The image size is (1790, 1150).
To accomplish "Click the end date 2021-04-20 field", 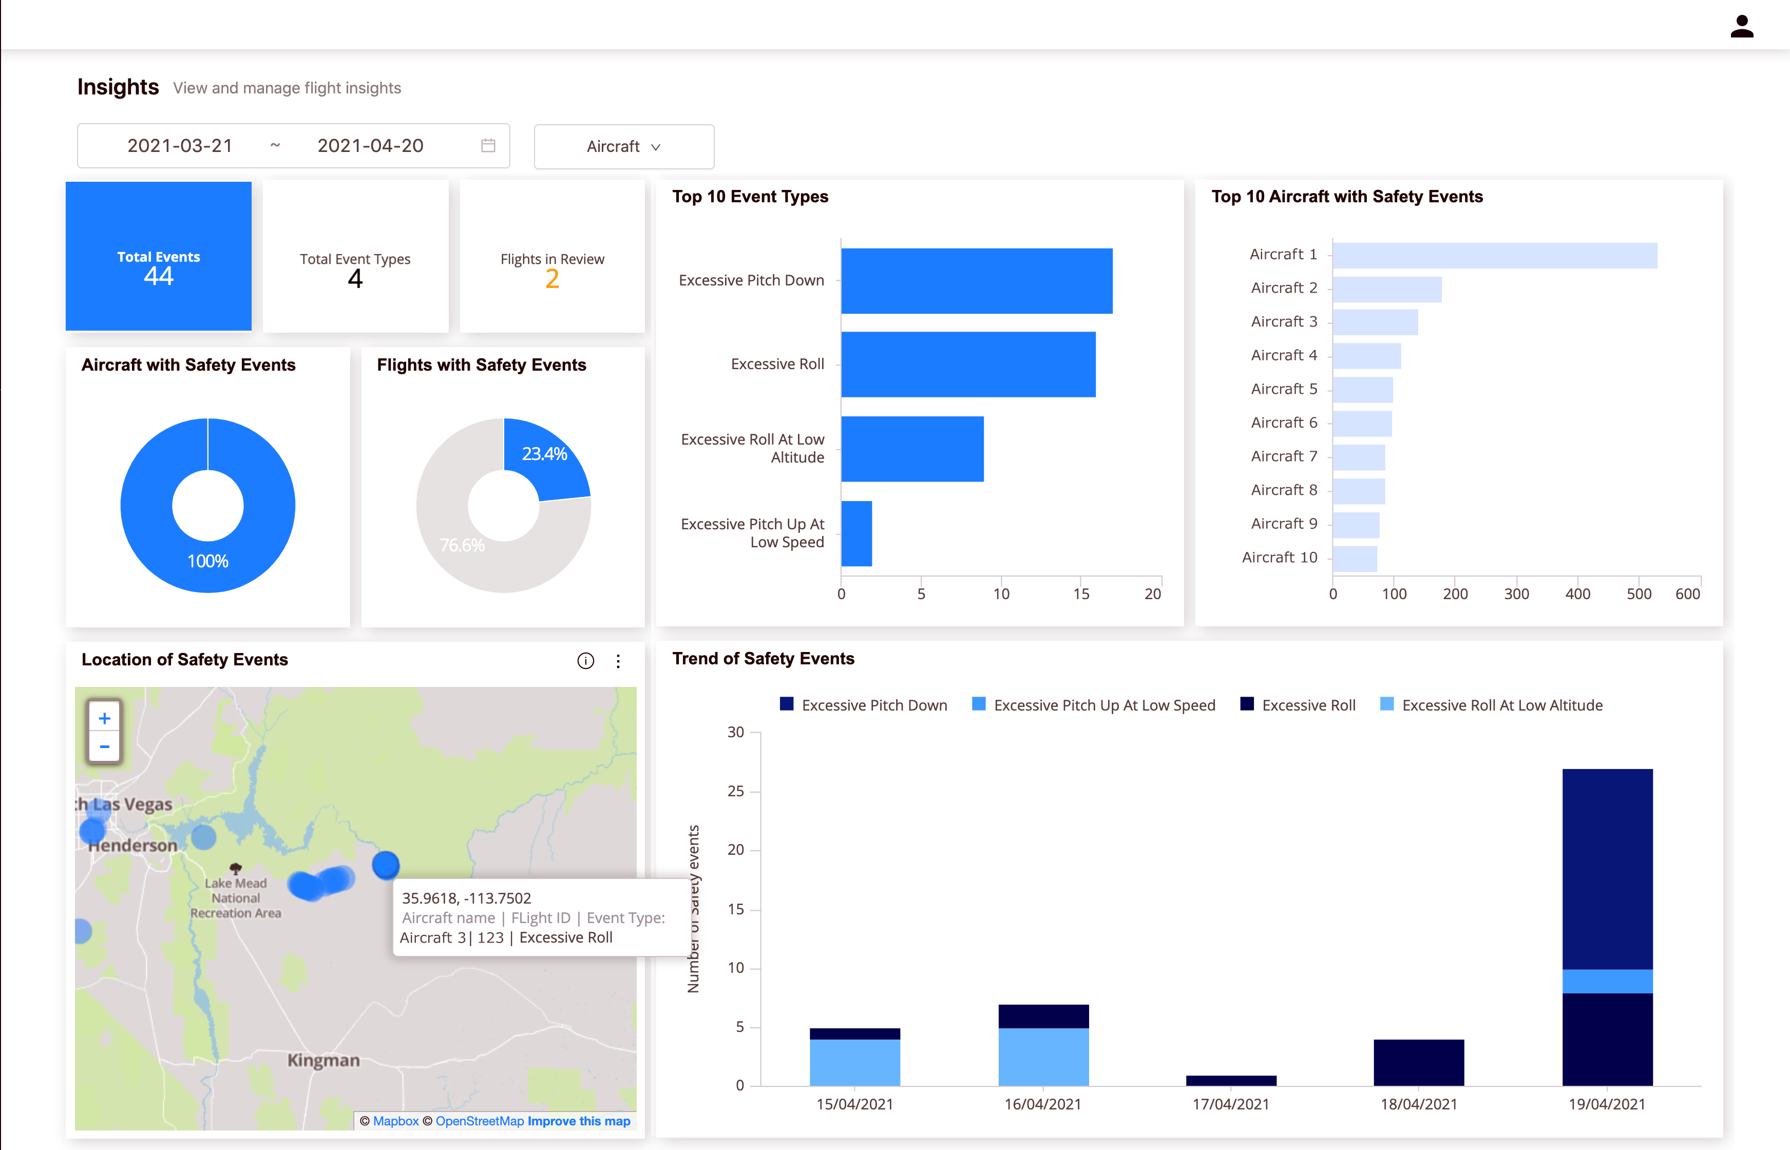I will [370, 146].
